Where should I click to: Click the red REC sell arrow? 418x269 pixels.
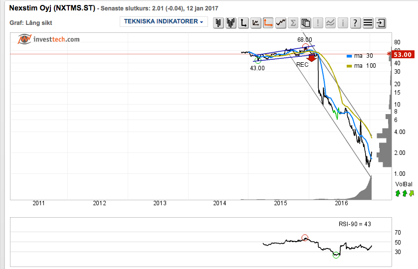click(311, 58)
